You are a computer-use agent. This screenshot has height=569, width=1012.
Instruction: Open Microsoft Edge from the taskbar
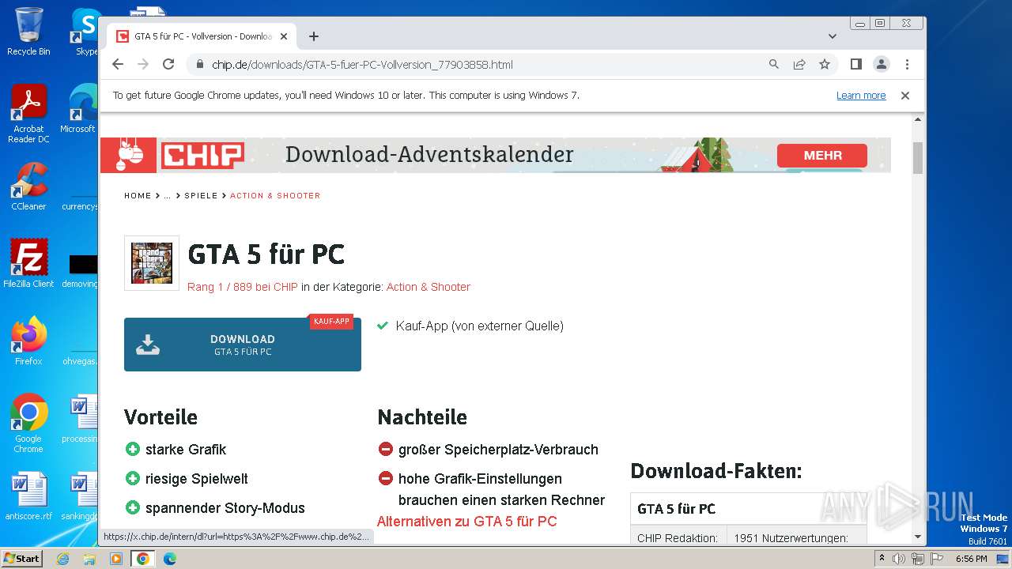[170, 559]
